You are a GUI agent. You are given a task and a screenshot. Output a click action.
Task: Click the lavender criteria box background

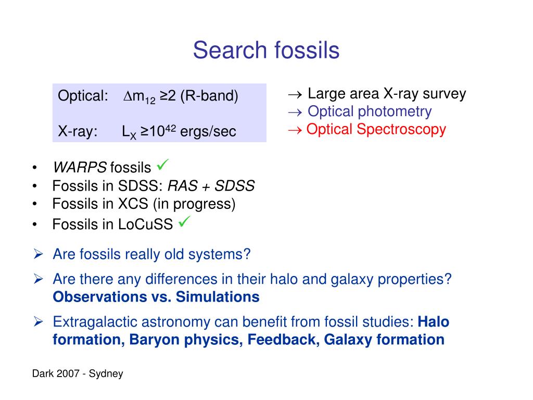point(159,113)
